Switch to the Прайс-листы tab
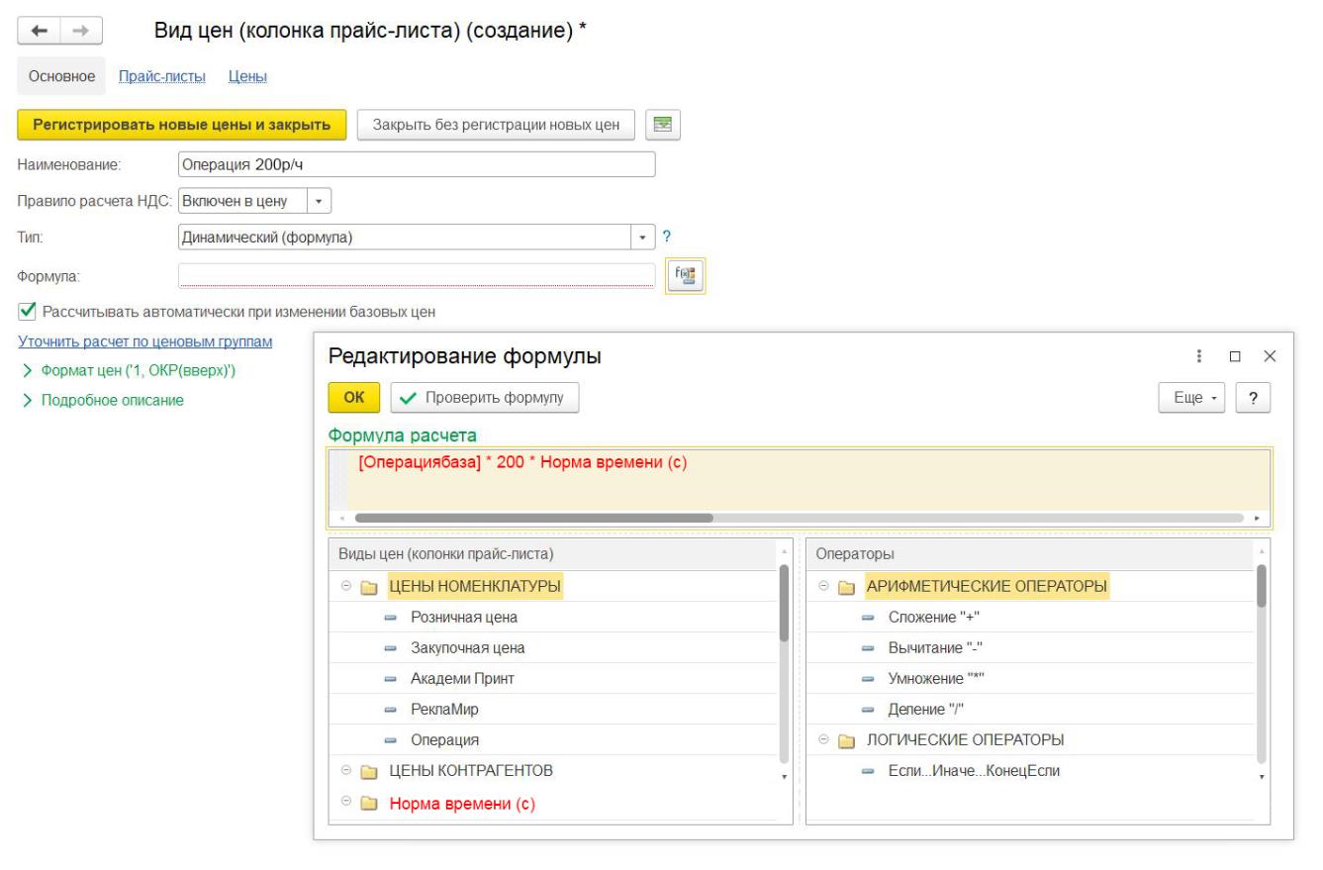 [x=159, y=76]
